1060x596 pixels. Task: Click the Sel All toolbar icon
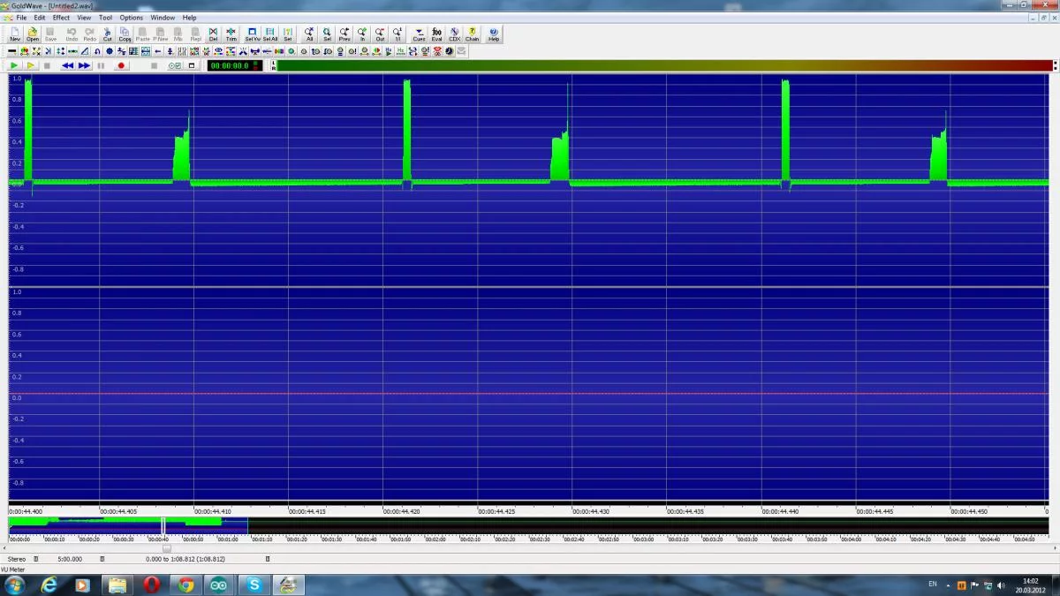pos(270,34)
